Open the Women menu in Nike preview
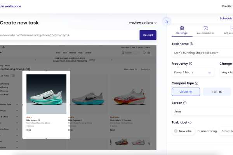 (73, 53)
